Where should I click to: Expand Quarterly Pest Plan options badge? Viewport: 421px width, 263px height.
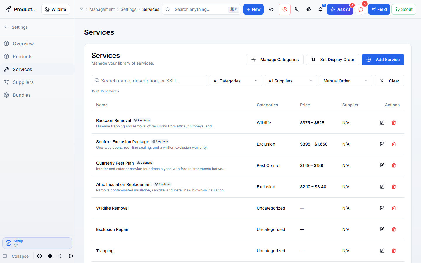(x=145, y=163)
